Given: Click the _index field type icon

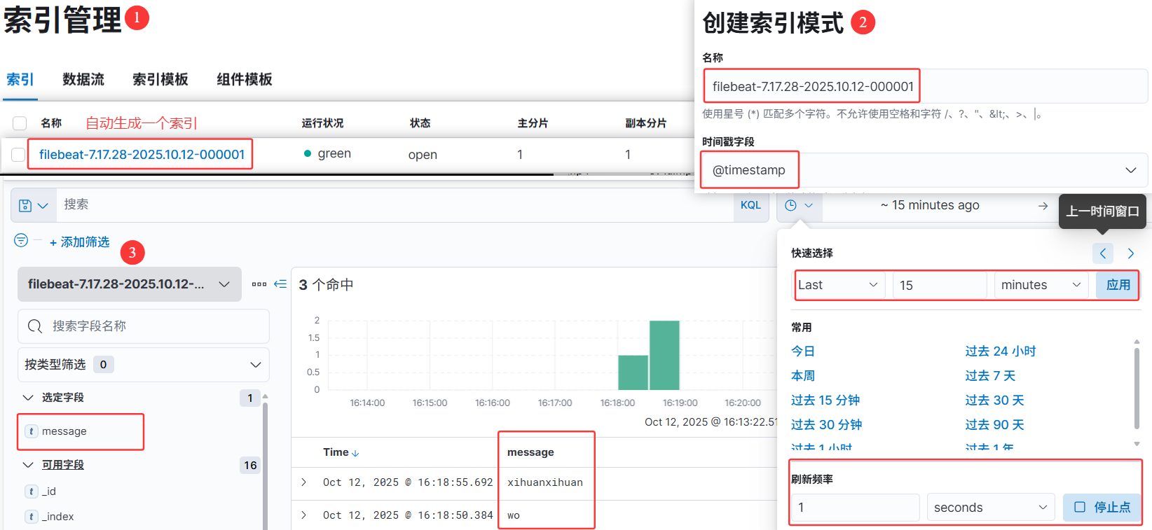Looking at the screenshot, I should [32, 517].
